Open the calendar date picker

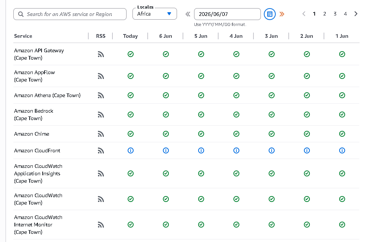(x=270, y=14)
